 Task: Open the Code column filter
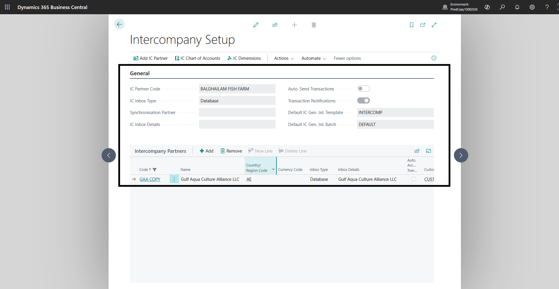click(155, 169)
